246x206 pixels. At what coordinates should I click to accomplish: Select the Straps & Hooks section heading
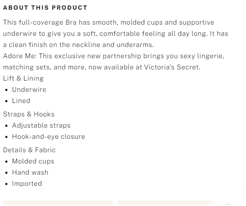point(29,114)
